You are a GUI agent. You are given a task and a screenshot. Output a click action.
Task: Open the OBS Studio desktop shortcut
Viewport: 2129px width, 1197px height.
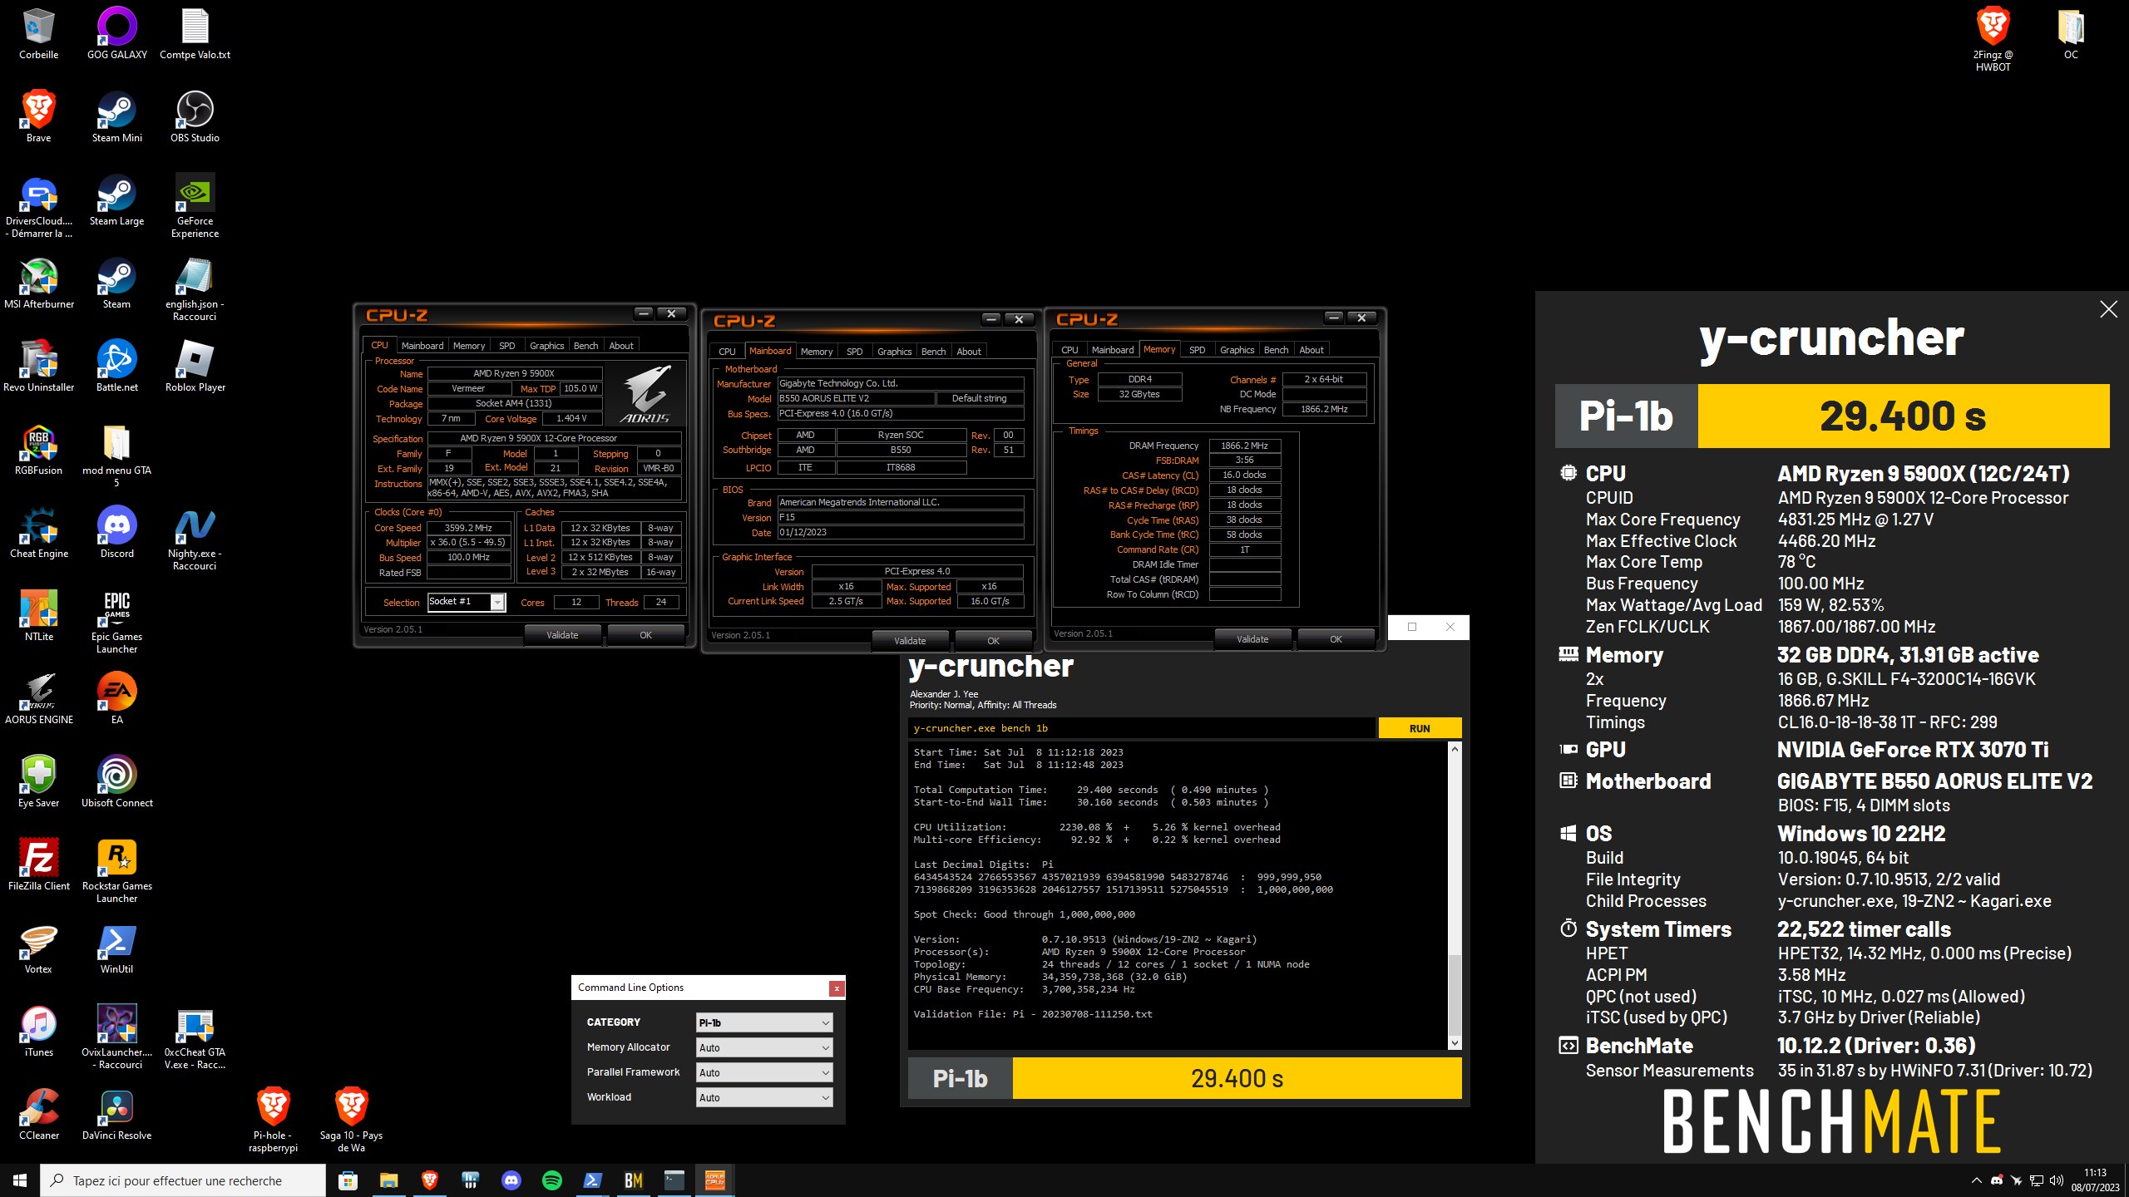(x=195, y=116)
